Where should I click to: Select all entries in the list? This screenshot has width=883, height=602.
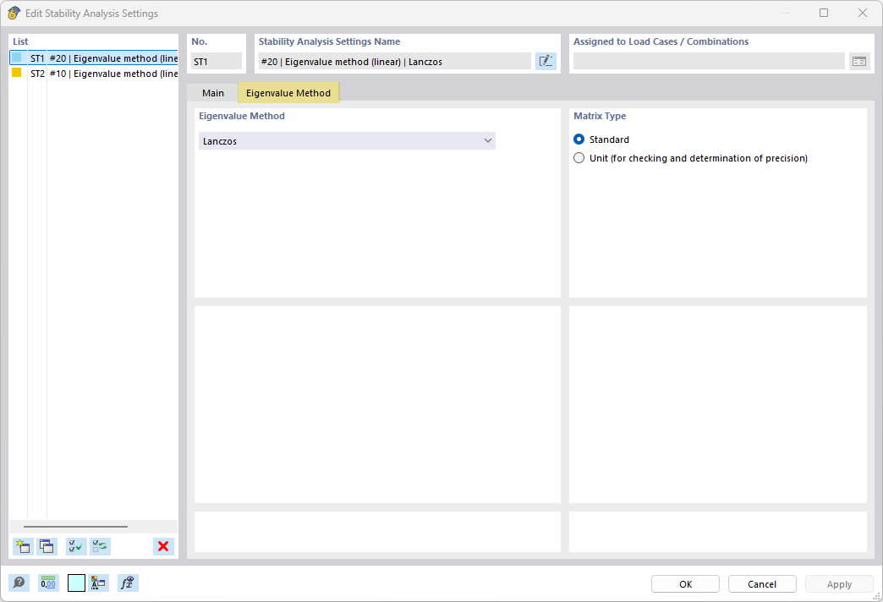click(x=74, y=546)
